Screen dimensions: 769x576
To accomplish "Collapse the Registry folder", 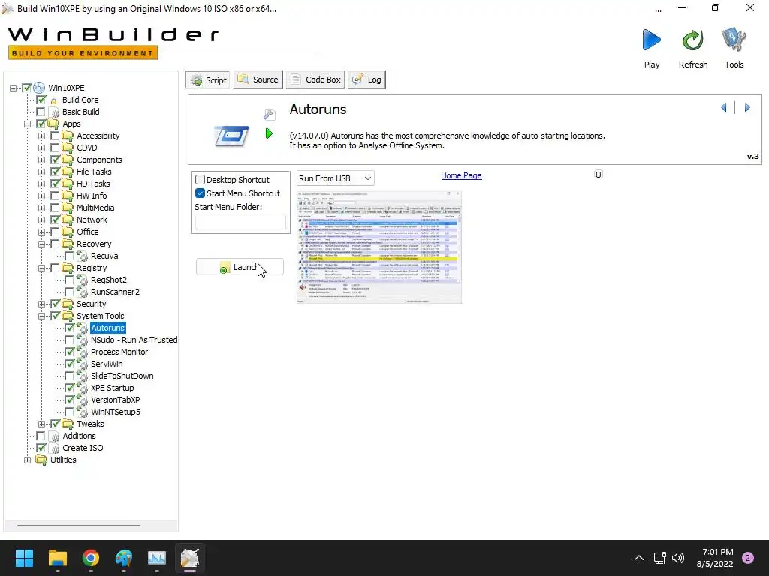I will pos(41,268).
